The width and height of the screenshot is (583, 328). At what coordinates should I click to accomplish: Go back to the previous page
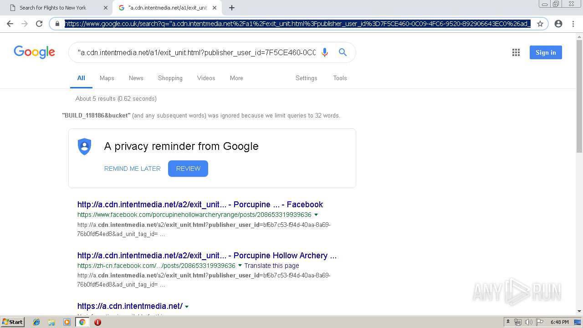(10, 24)
